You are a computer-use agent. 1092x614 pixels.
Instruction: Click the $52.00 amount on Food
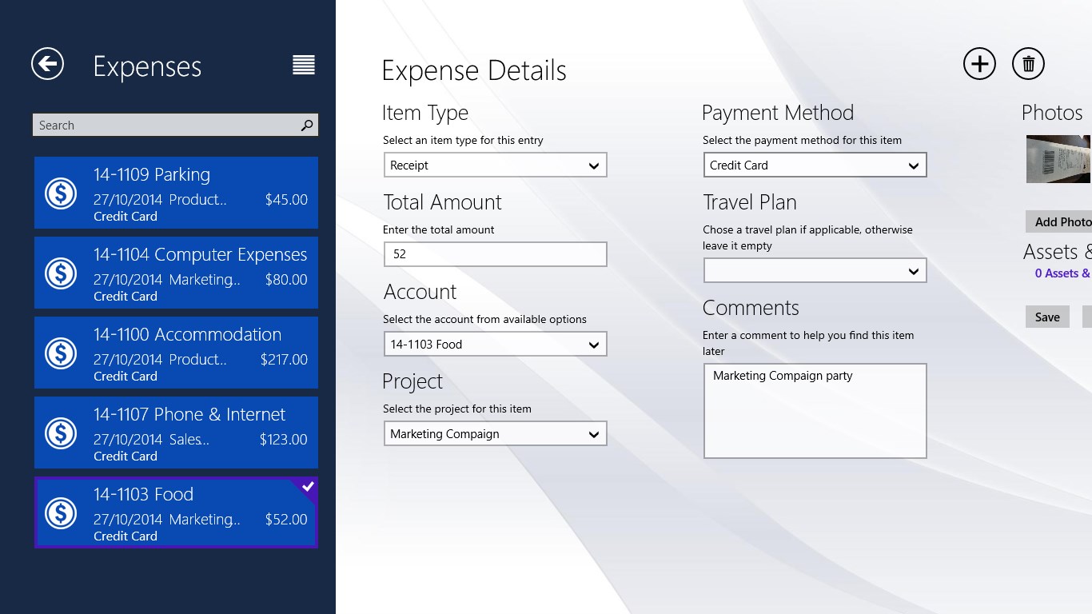286,520
